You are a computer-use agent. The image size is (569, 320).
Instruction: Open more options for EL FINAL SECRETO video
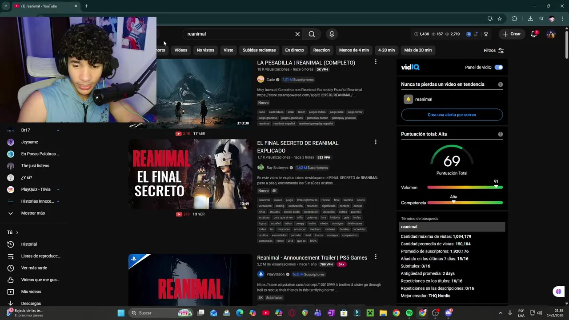[x=376, y=142]
